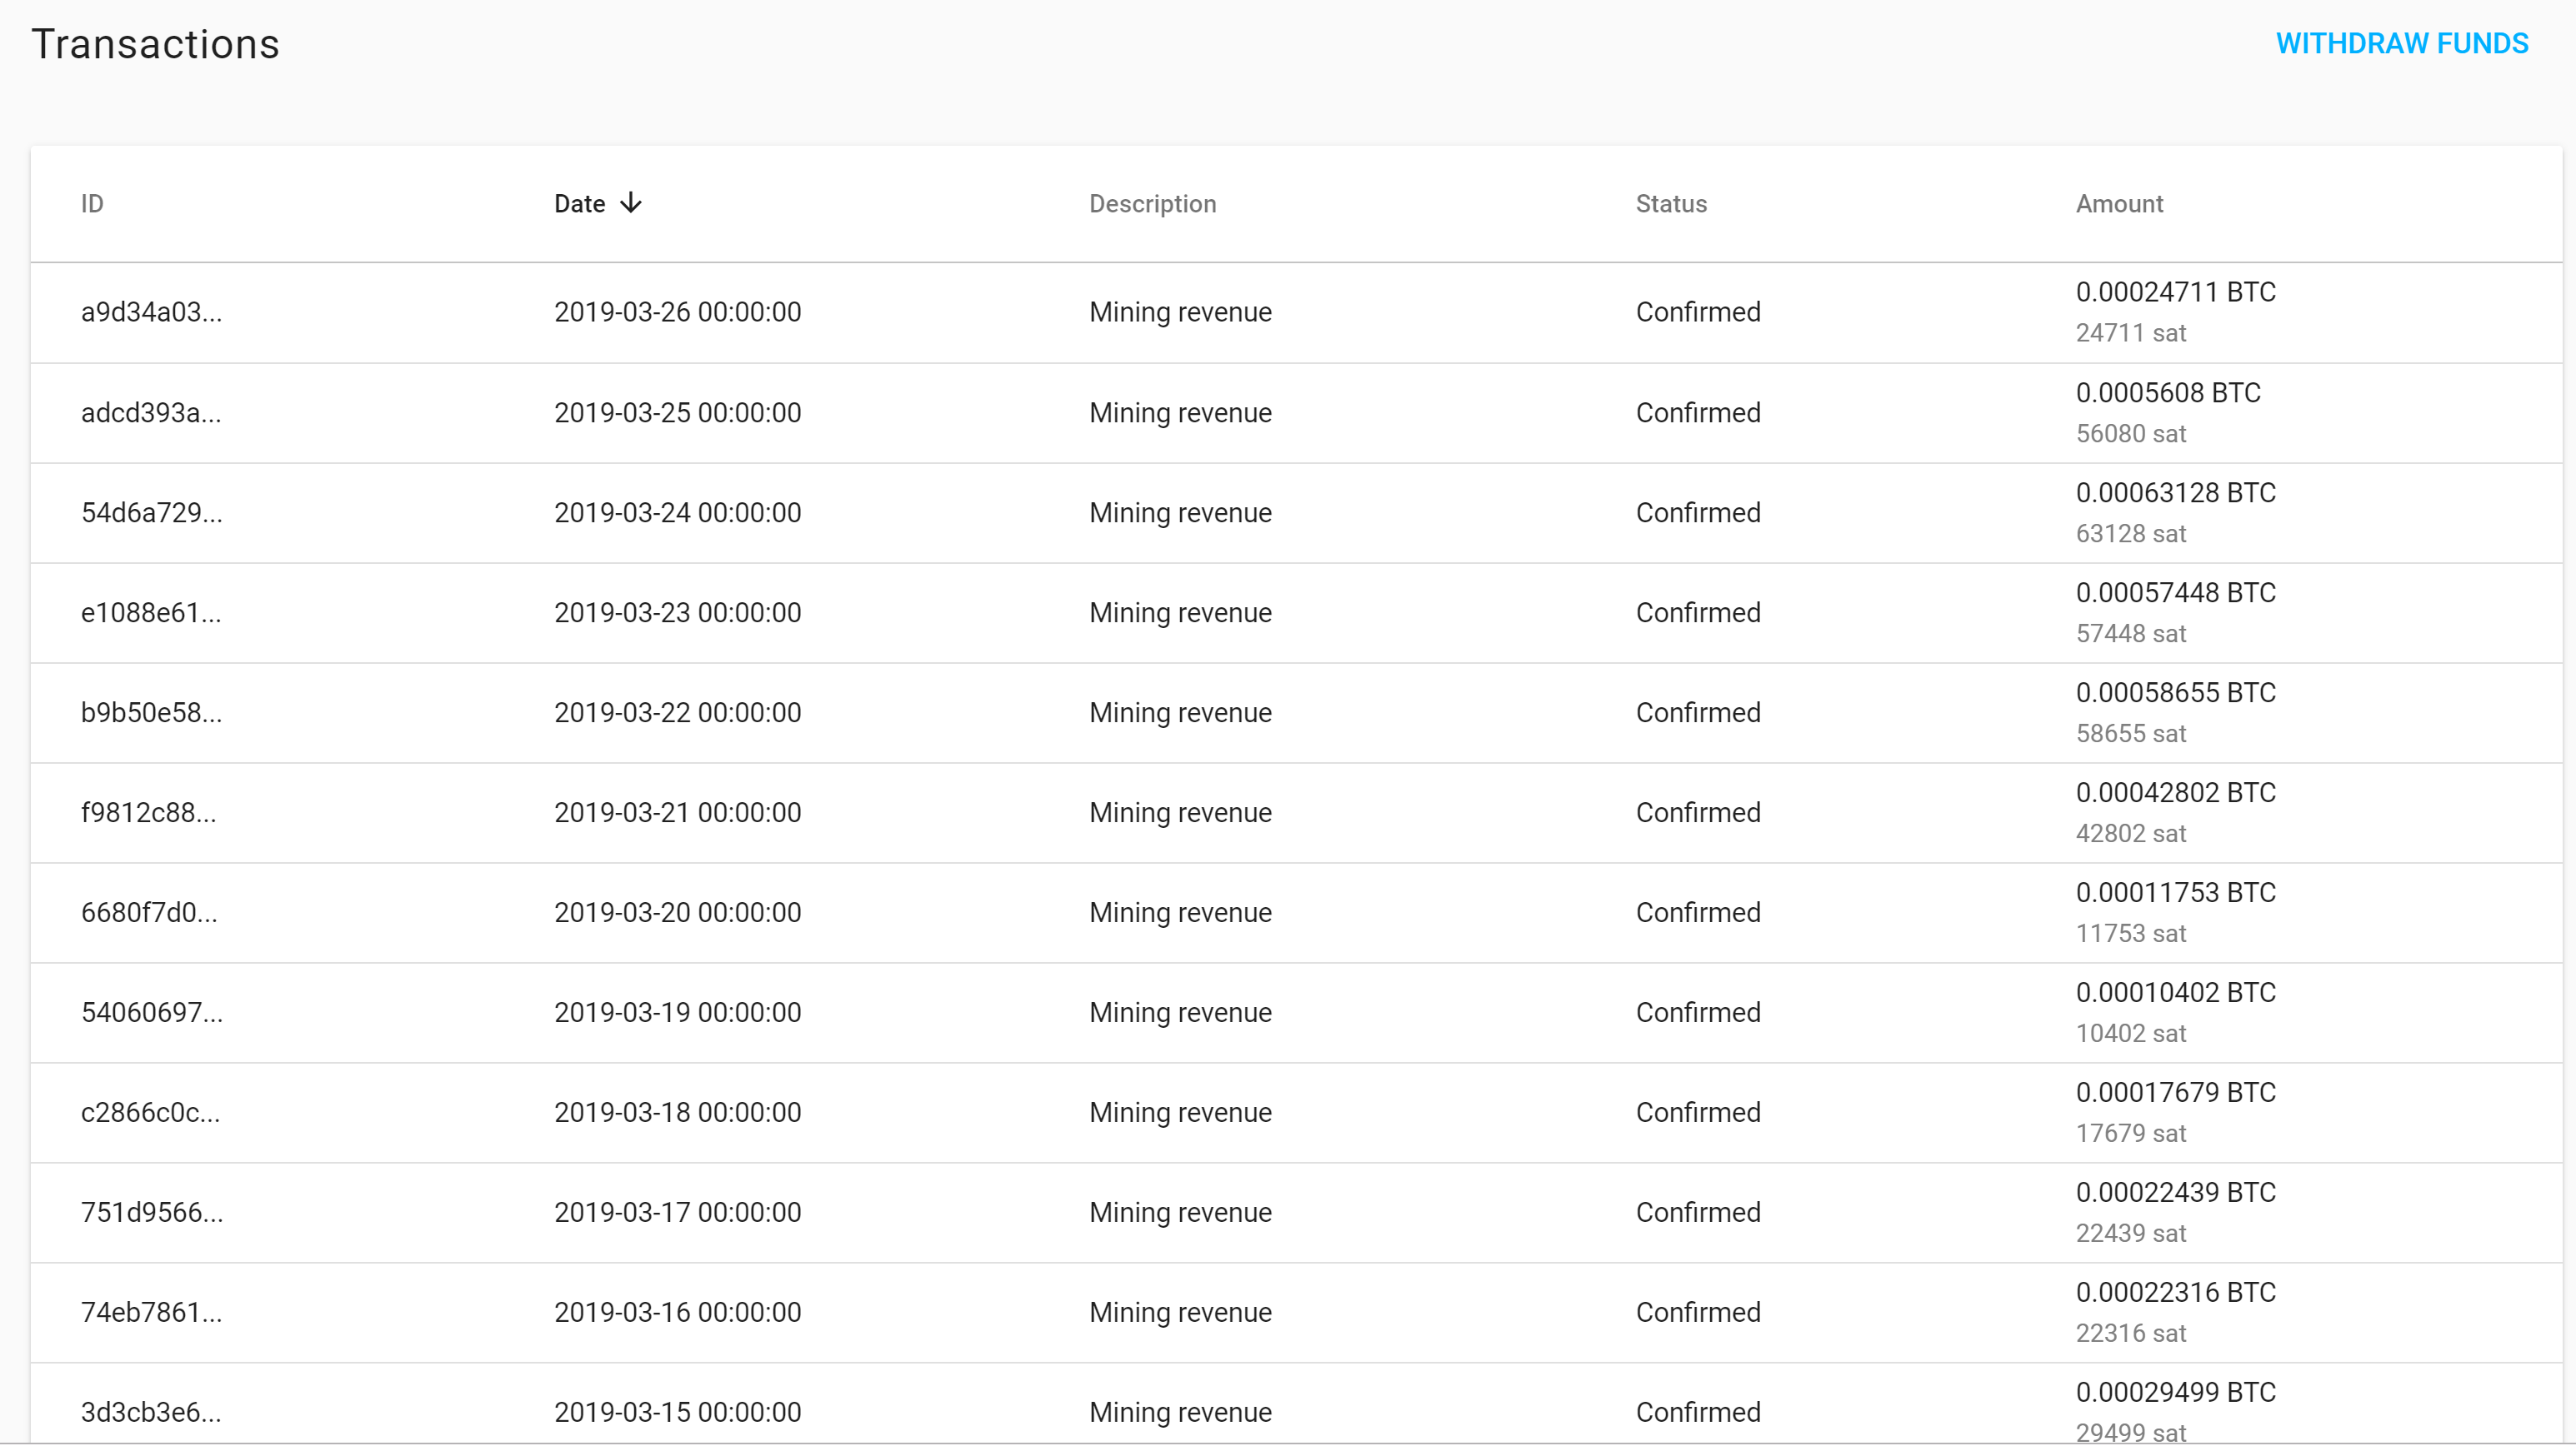Screen dimensions: 2576x1451
Task: Select transaction ID 6680f7d0...
Action: pos(149,912)
